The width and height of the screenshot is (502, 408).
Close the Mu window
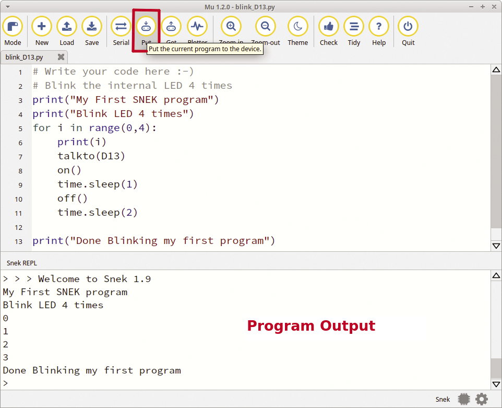(494, 7)
